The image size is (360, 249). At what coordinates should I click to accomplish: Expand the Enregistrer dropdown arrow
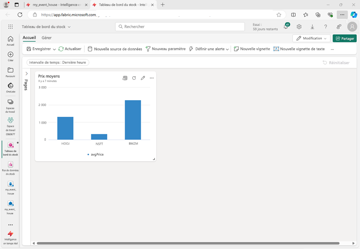(54, 49)
